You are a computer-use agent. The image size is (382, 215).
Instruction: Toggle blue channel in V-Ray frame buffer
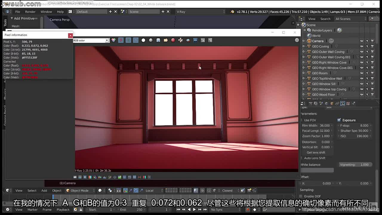coord(136,40)
